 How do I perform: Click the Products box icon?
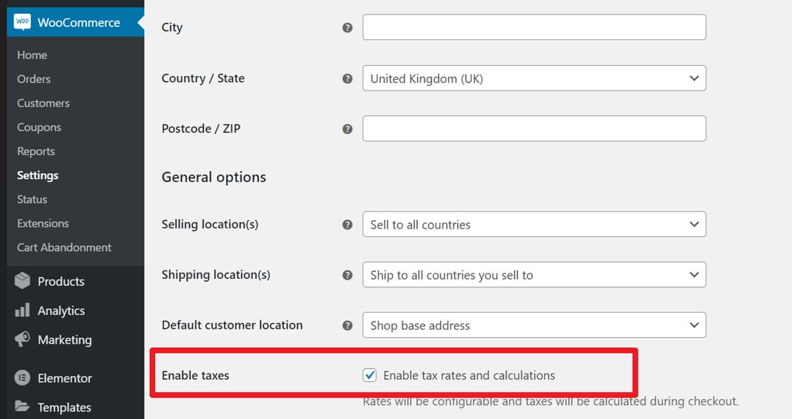22,281
